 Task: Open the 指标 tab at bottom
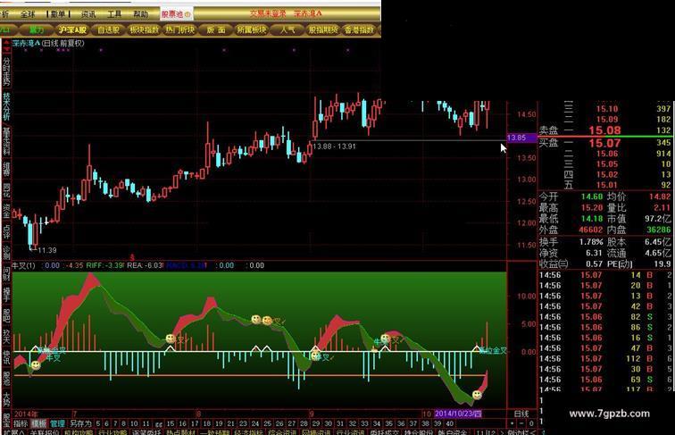click(x=21, y=423)
